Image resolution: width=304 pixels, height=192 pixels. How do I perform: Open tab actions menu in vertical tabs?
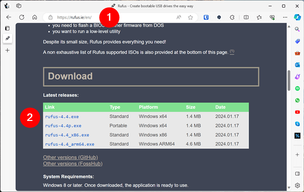[8, 28]
